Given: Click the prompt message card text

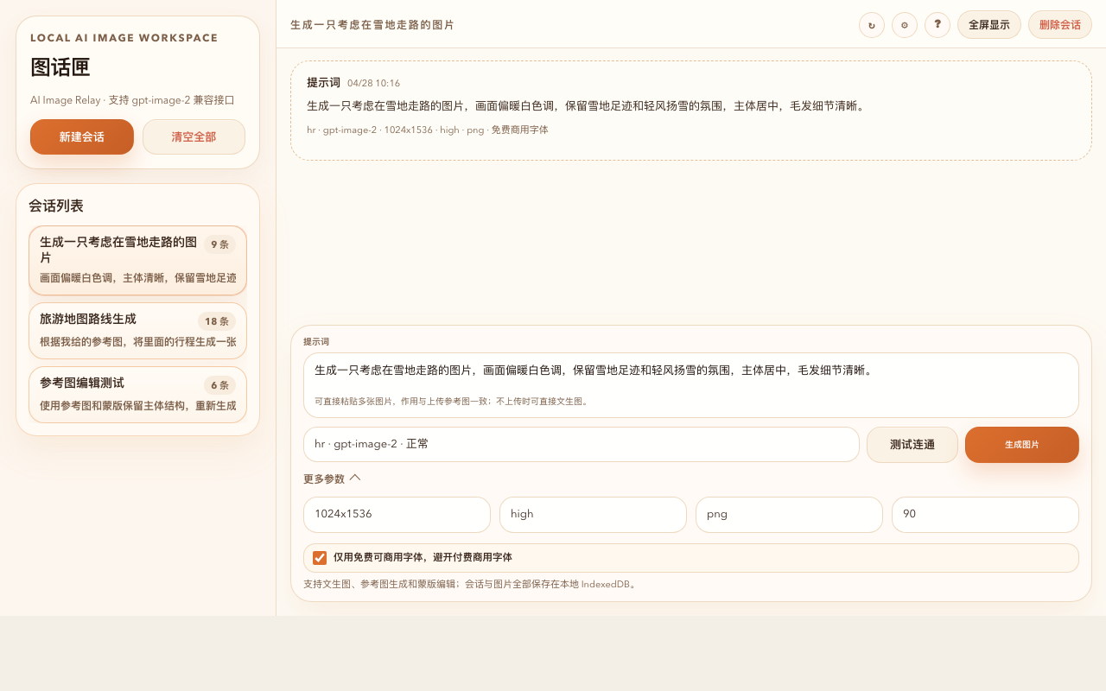Looking at the screenshot, I should tap(587, 106).
